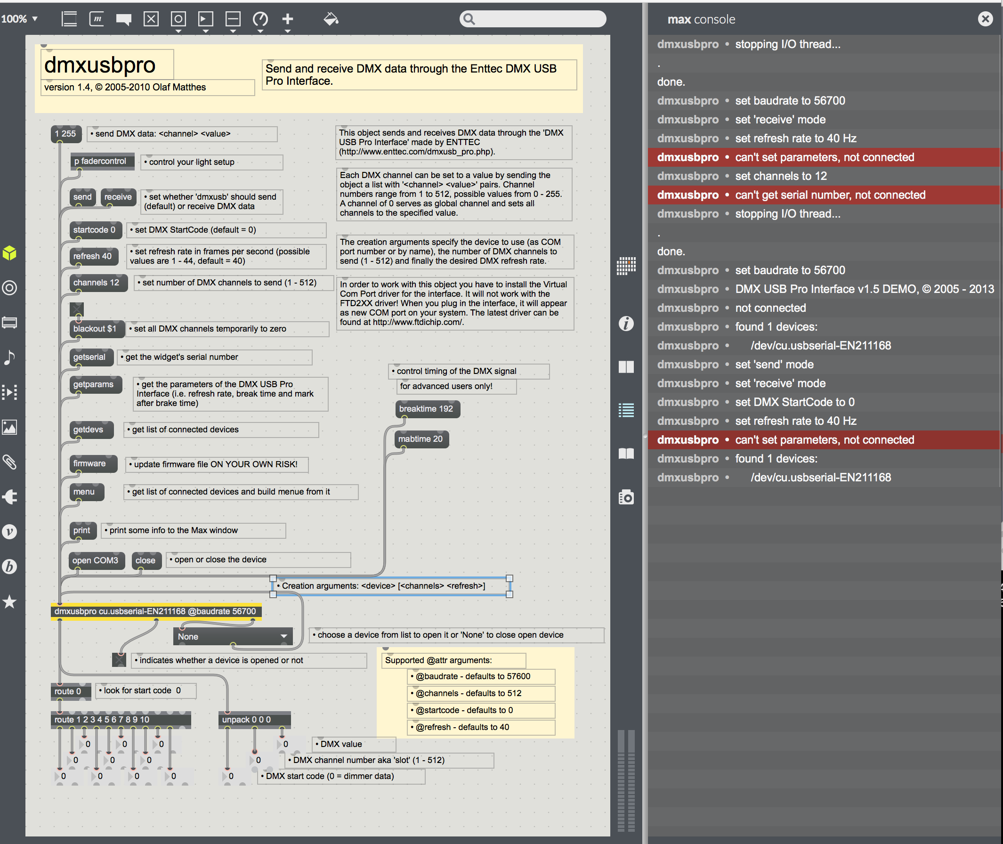Click the 'refresh 40' message box
Screen dimensions: 1003x844
click(x=93, y=257)
